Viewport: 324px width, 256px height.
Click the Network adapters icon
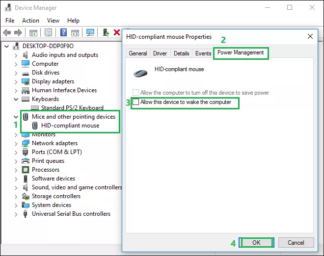26,143
